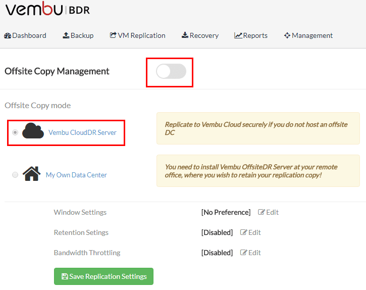Open the Dashboard menu
This screenshot has width=366, height=290.
(25, 35)
